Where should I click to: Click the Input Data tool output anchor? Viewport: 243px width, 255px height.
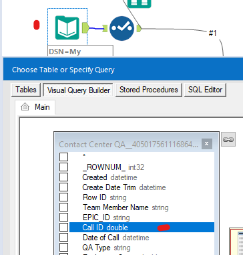85,27
